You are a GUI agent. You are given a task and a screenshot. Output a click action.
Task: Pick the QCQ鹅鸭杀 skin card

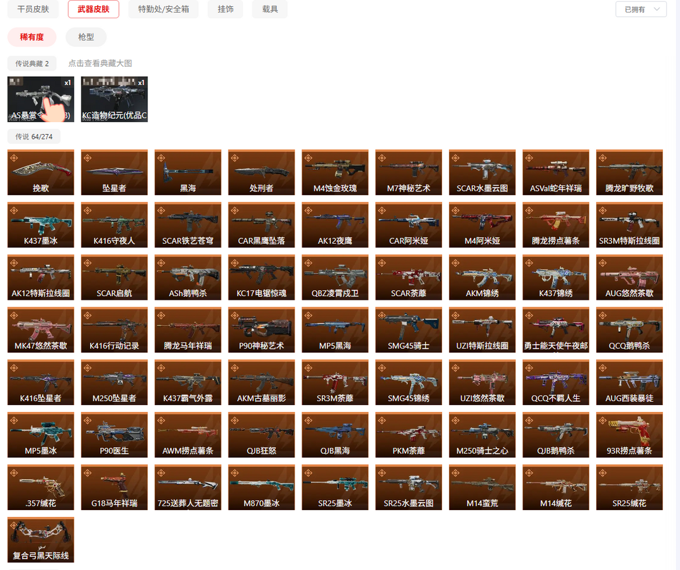pyautogui.click(x=629, y=329)
